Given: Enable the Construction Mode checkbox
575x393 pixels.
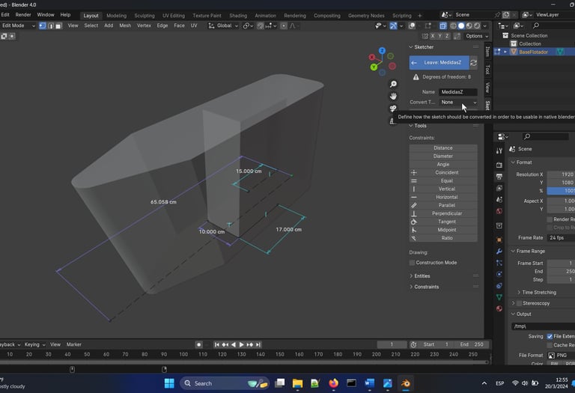Looking at the screenshot, I should (x=413, y=263).
